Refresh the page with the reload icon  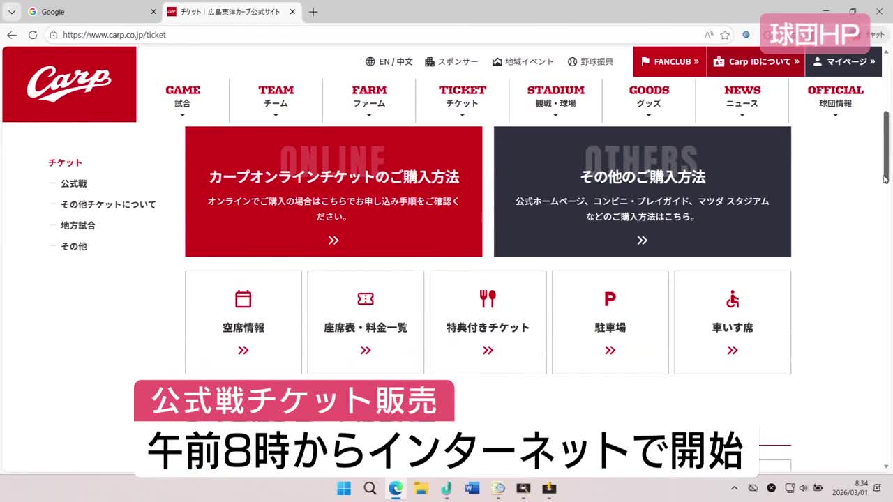pyautogui.click(x=33, y=35)
